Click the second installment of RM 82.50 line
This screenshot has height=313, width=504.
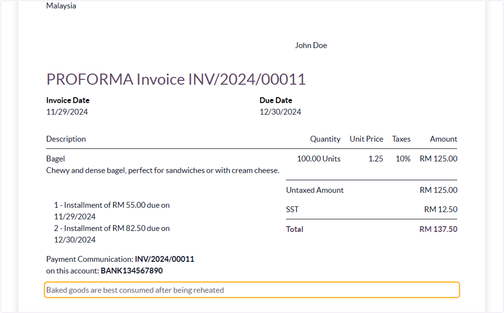112,234
